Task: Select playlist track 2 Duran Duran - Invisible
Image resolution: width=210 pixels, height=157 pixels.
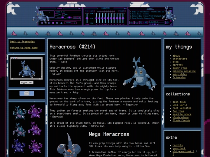Action: point(140,14)
